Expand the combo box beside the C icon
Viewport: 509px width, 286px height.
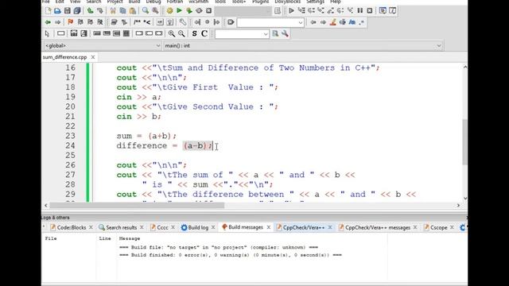[x=266, y=33]
